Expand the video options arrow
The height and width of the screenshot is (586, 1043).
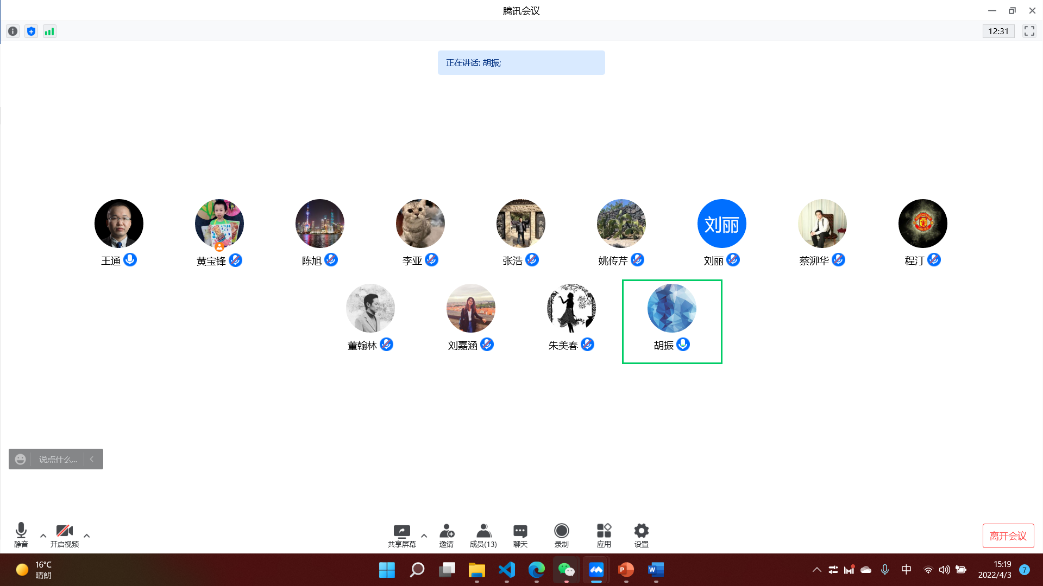pos(87,536)
